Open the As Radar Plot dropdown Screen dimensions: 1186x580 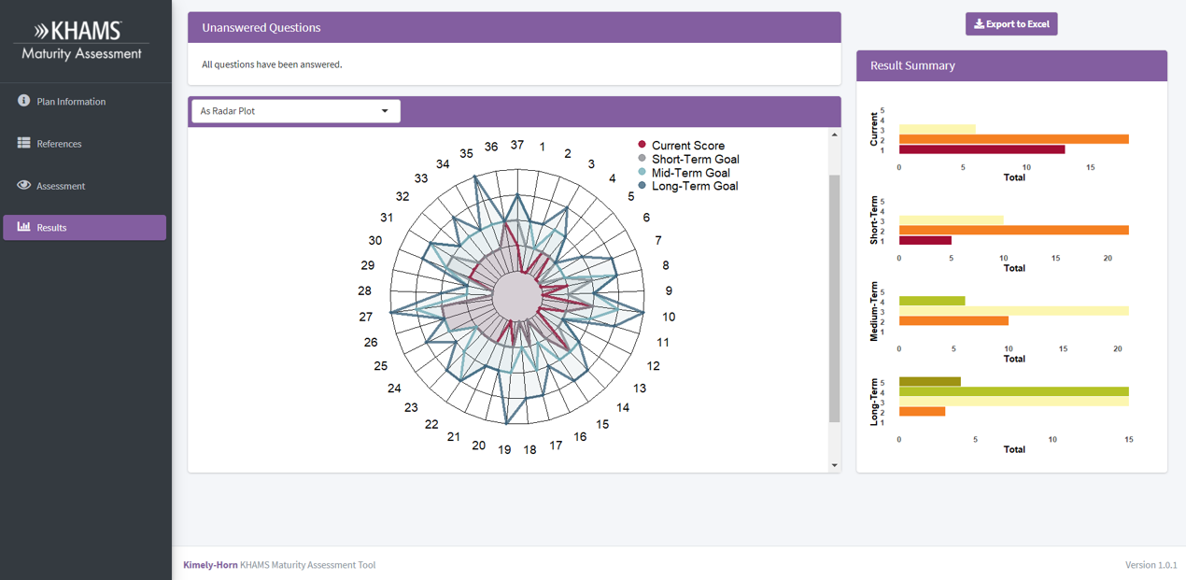pos(295,111)
